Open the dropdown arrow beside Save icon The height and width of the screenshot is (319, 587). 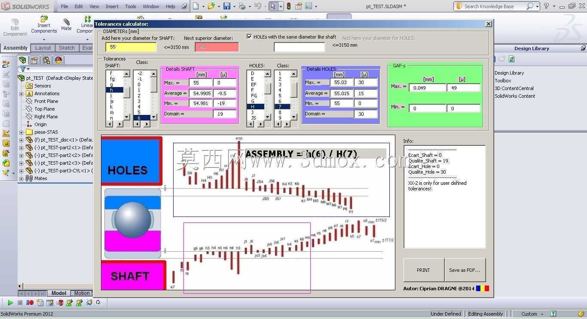(234, 6)
